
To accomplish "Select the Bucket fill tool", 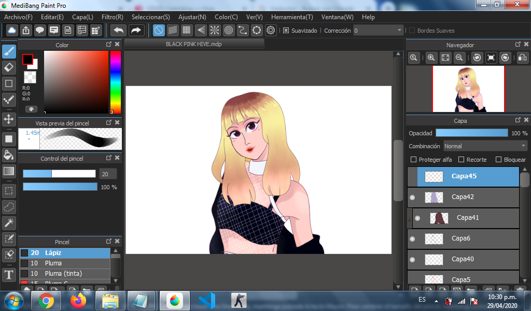I will 9,155.
